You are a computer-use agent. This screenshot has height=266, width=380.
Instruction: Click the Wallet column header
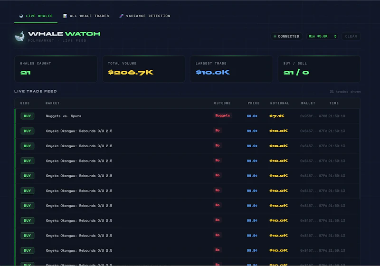[308, 103]
